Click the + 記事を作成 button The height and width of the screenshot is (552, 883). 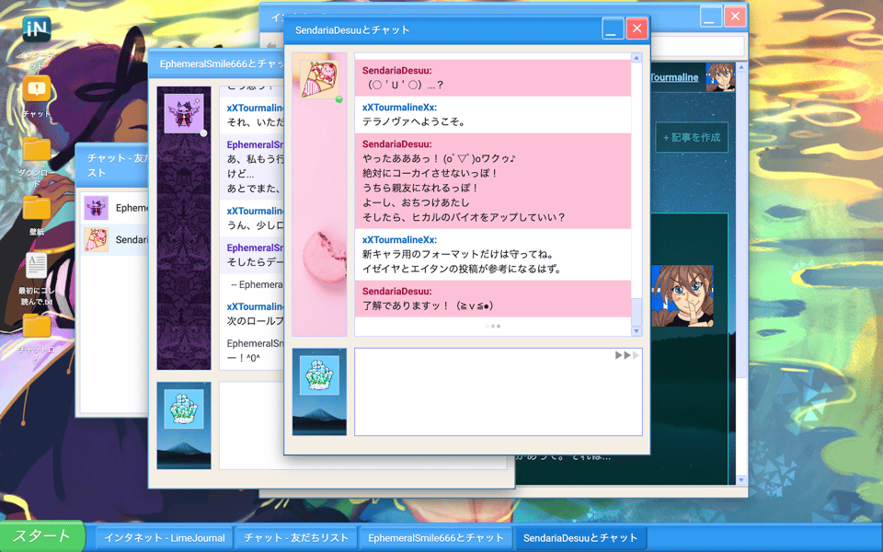691,137
